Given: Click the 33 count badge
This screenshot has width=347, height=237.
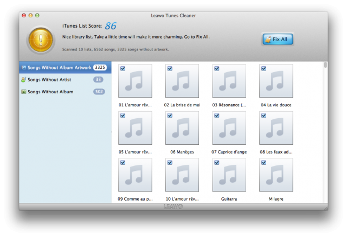Looking at the screenshot, I should pos(98,79).
